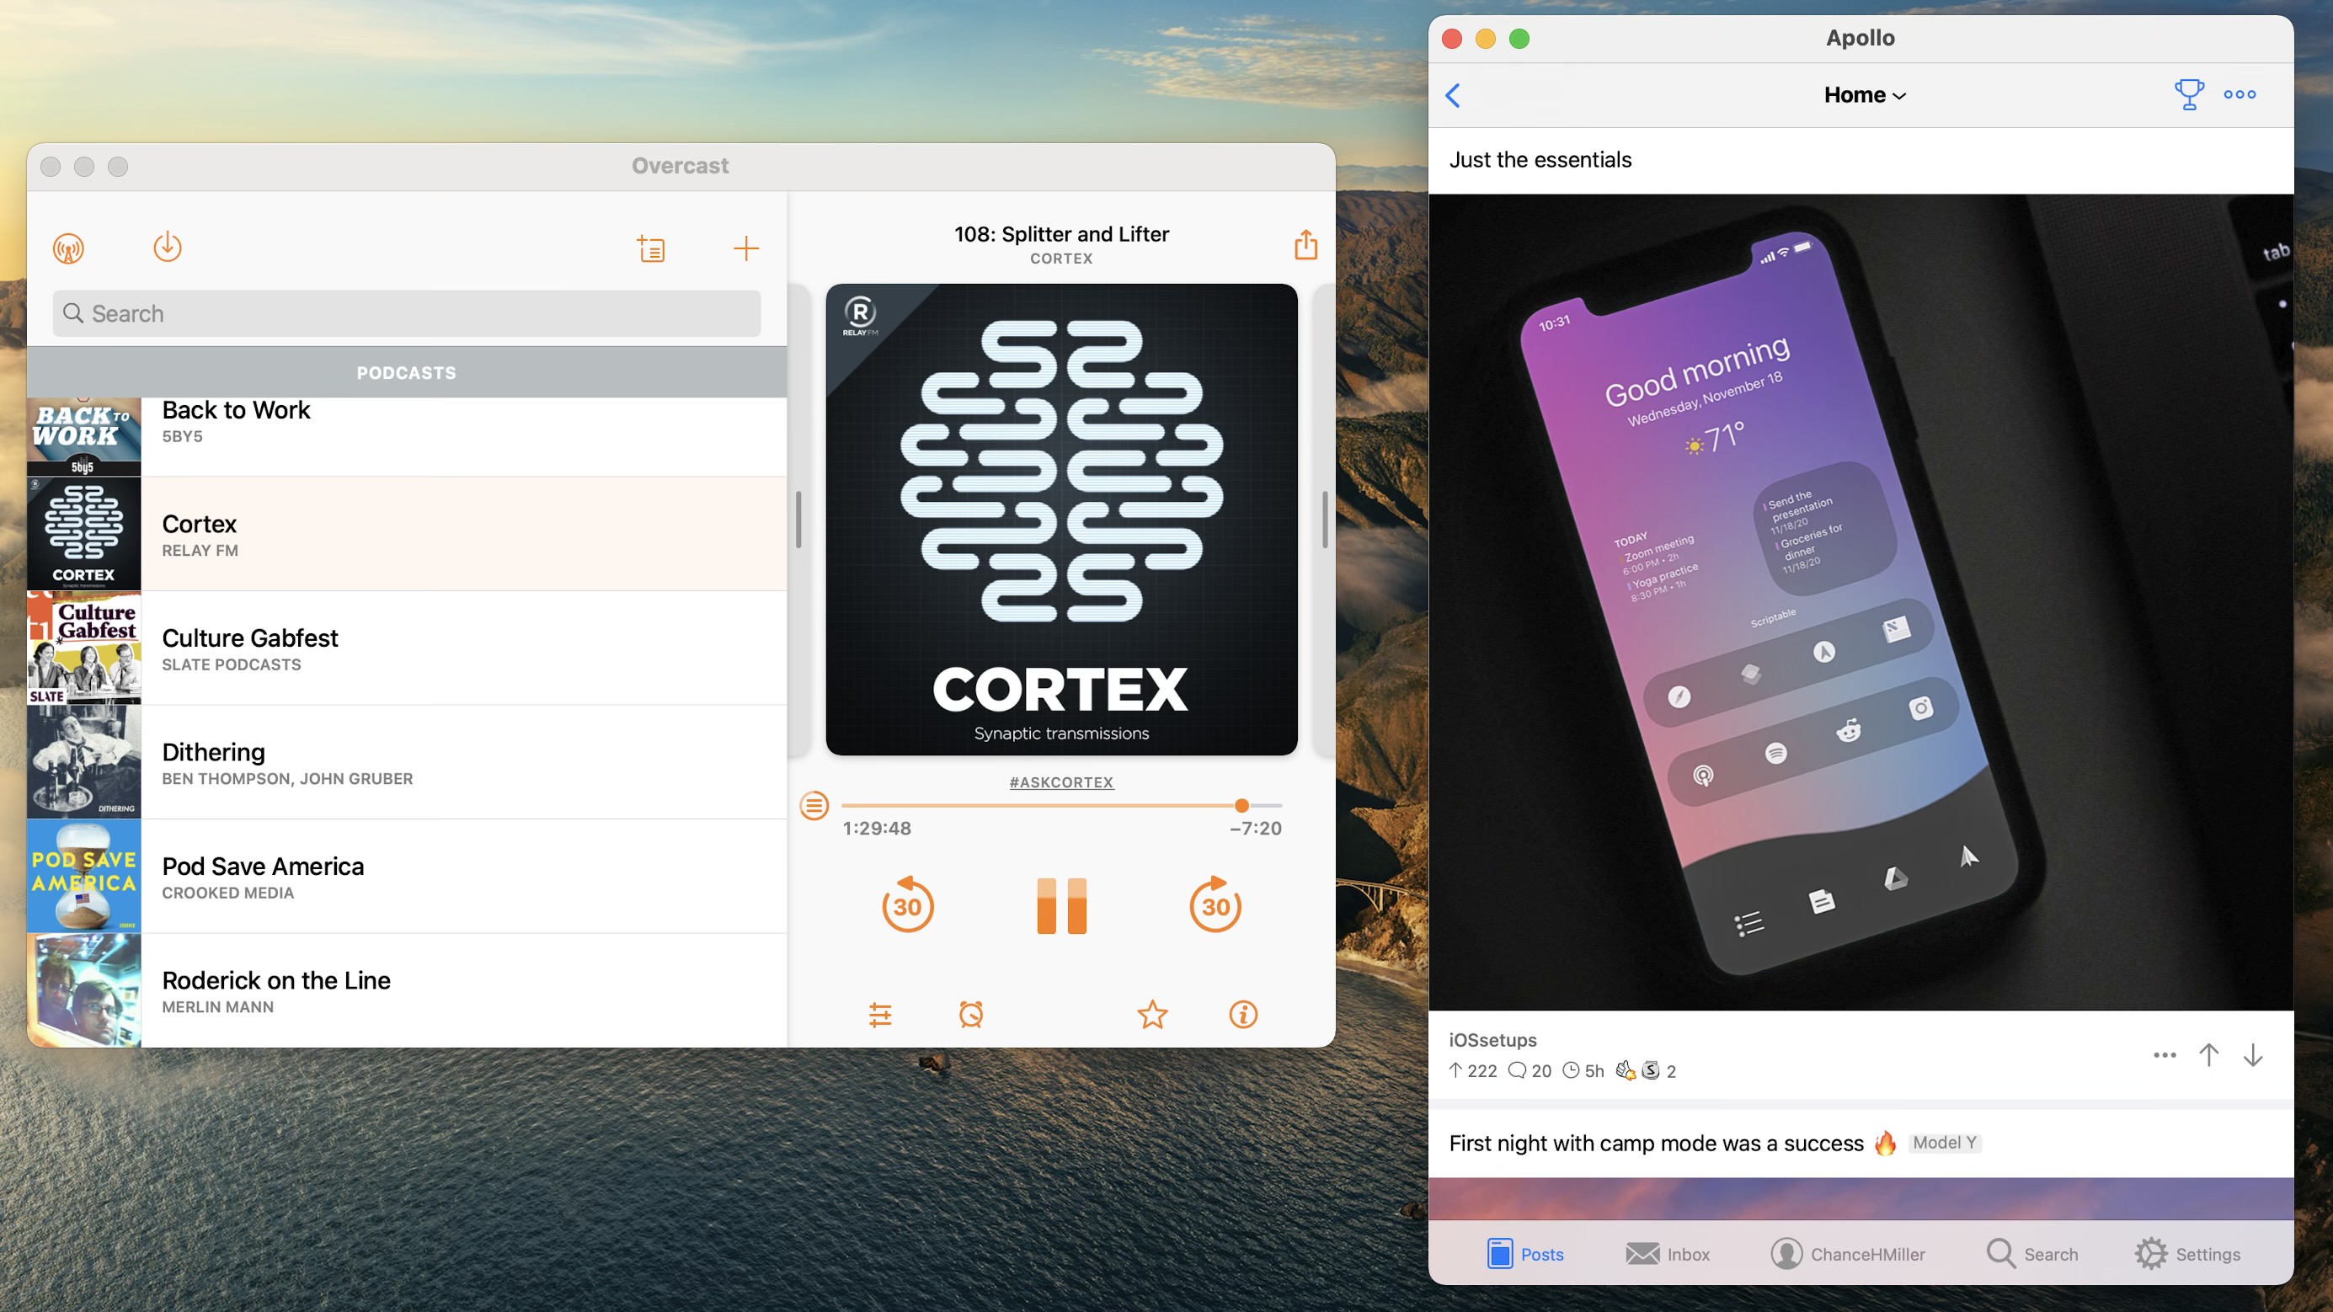Open the Search tab in Apollo
Image resolution: width=2333 pixels, height=1312 pixels.
[x=2035, y=1254]
